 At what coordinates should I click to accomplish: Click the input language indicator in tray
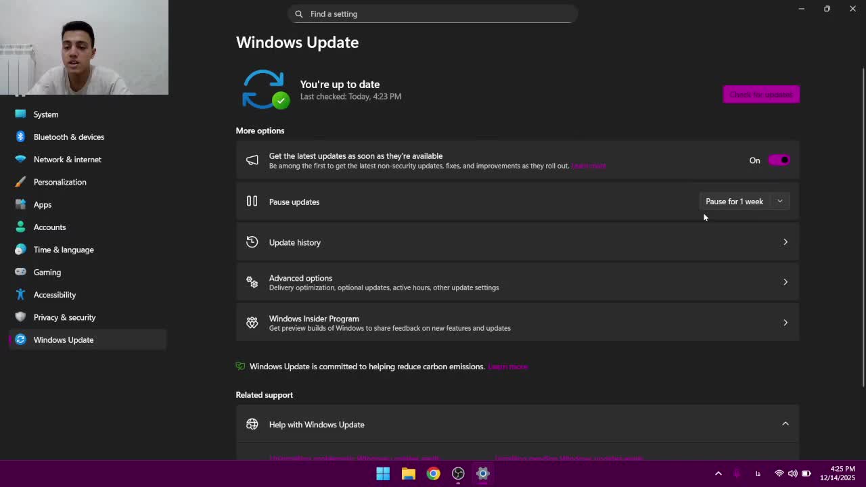tap(758, 473)
